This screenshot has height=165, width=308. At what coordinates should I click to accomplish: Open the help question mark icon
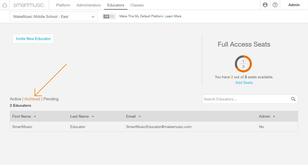click(275, 5)
